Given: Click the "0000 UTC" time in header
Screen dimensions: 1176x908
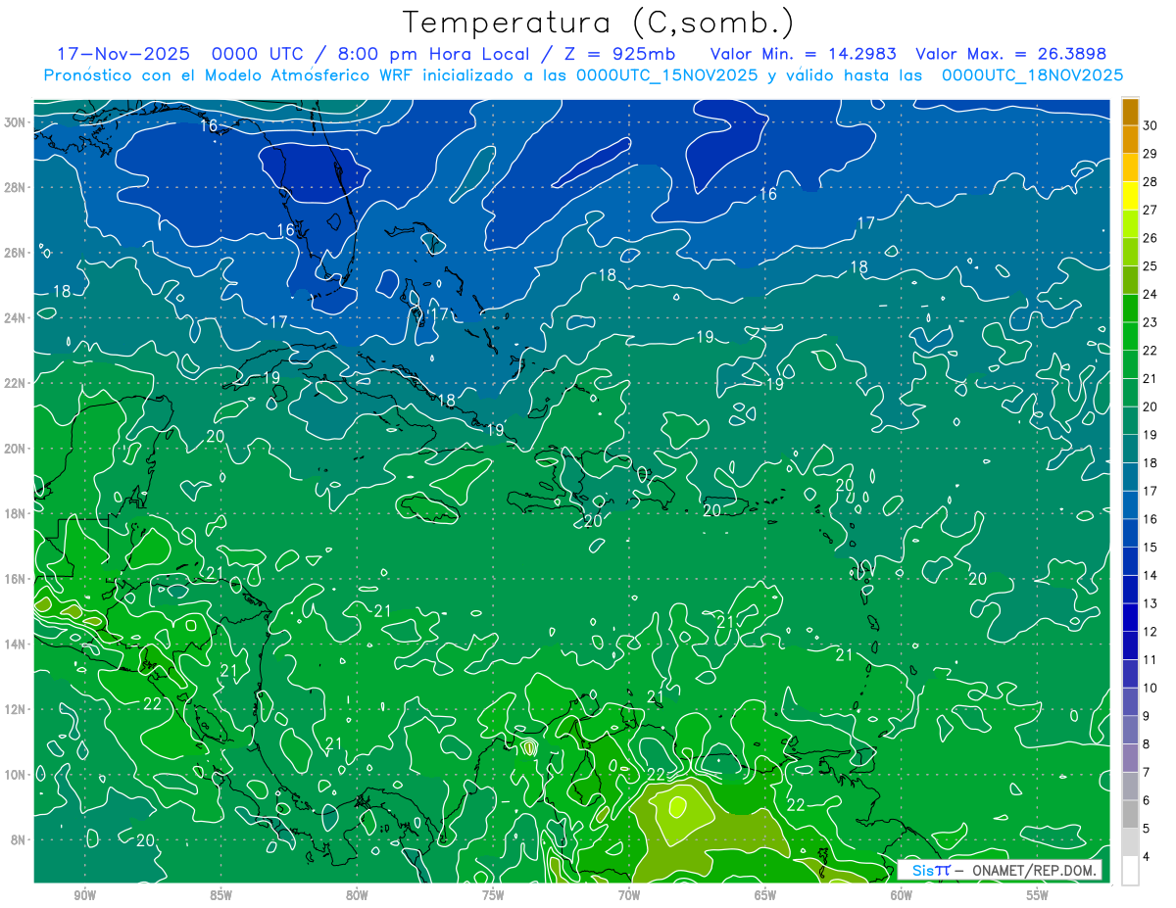Looking at the screenshot, I should coord(258,54).
